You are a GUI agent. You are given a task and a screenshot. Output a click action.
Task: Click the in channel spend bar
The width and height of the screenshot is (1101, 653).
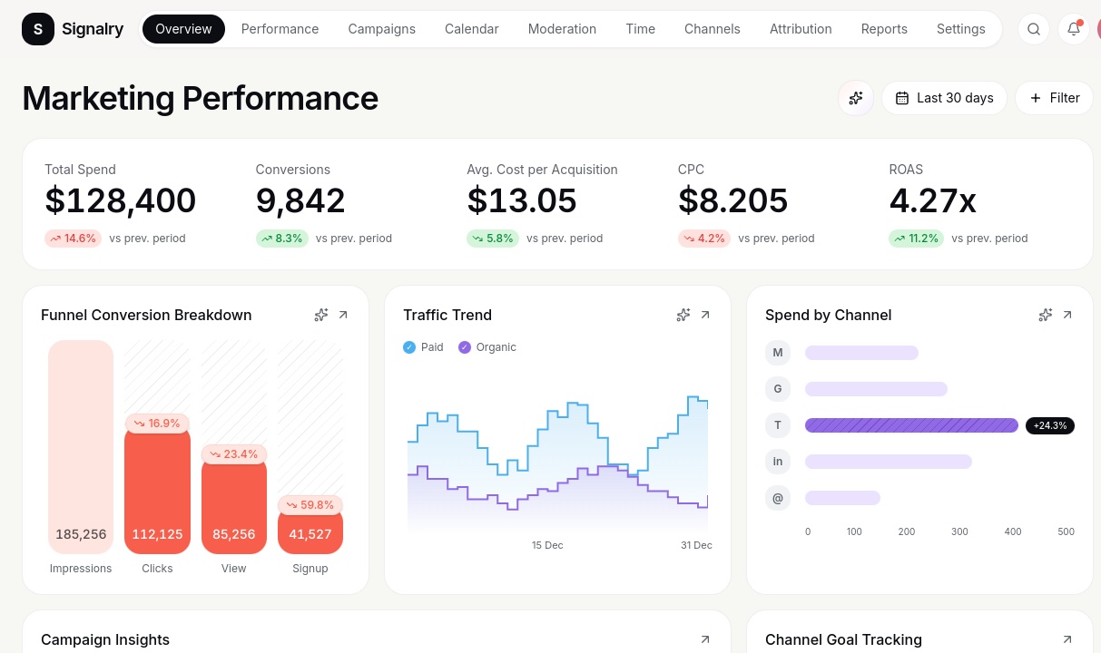889,462
